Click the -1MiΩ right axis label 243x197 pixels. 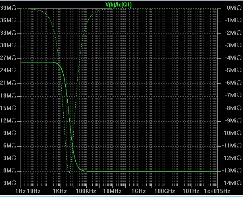tap(233, 20)
